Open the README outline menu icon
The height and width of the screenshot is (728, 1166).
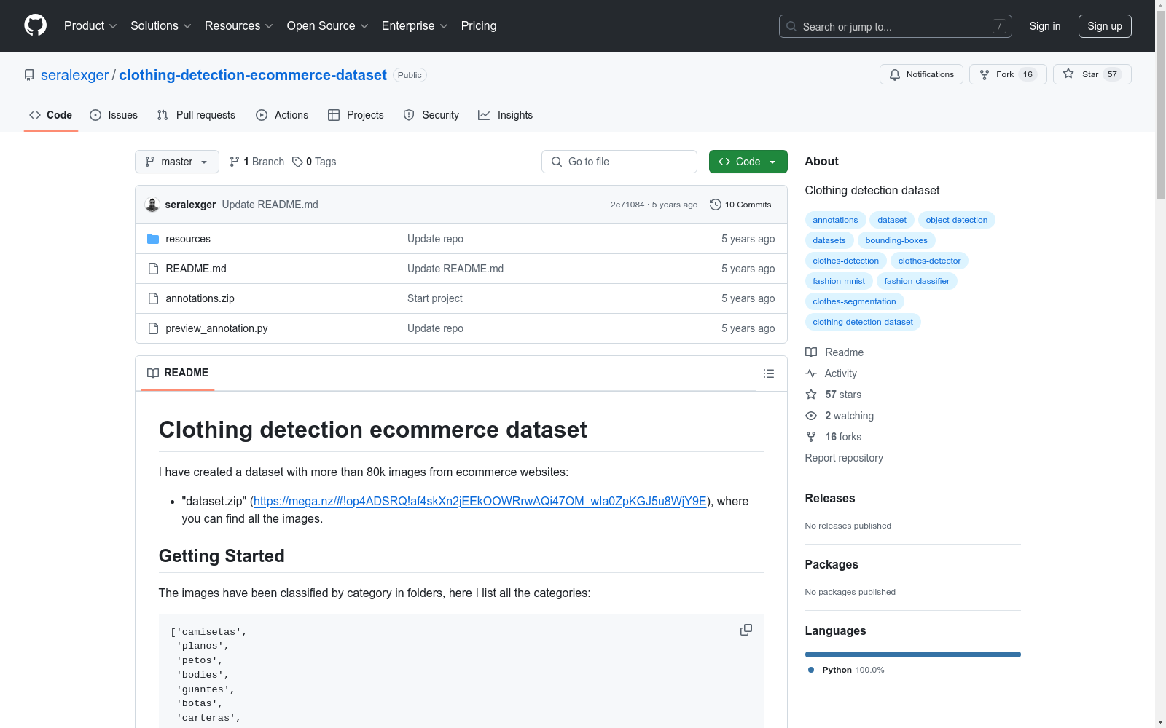pos(768,373)
